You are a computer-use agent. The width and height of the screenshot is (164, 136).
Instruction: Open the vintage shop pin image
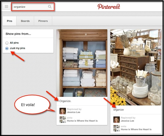click(x=136, y=67)
